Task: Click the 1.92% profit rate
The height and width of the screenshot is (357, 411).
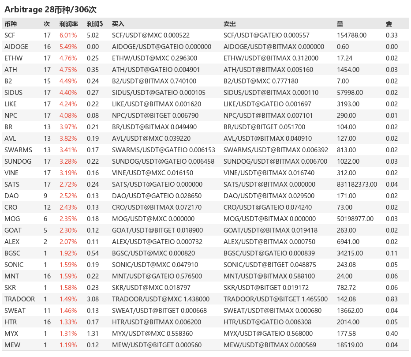Action: coord(68,253)
